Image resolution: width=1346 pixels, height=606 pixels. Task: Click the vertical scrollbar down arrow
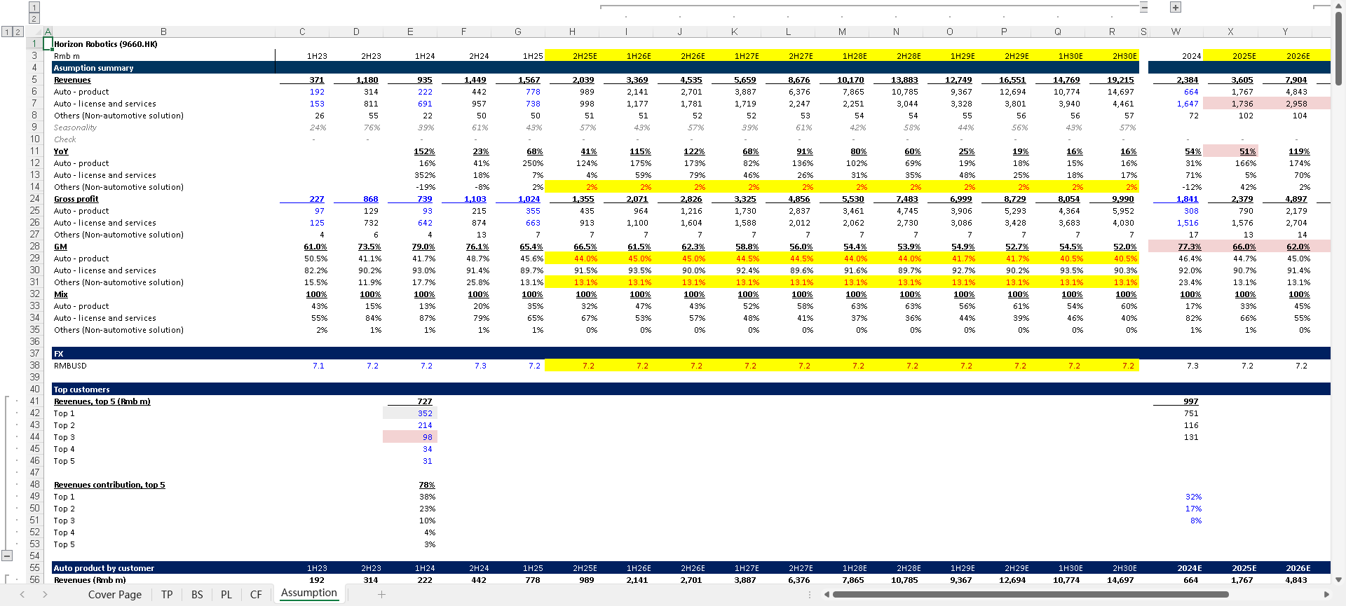1338,579
